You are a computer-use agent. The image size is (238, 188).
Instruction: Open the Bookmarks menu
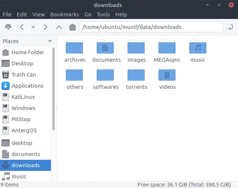click(65, 14)
